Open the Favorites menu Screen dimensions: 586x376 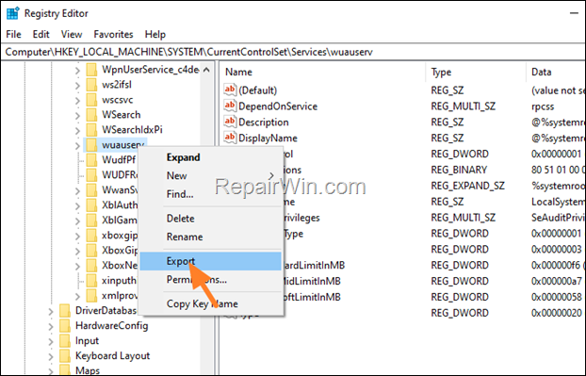[113, 34]
